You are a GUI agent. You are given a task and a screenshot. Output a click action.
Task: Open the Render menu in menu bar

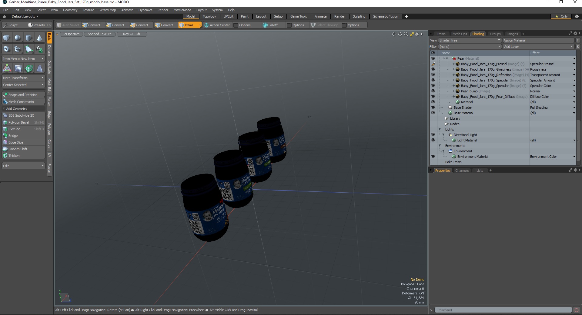163,10
